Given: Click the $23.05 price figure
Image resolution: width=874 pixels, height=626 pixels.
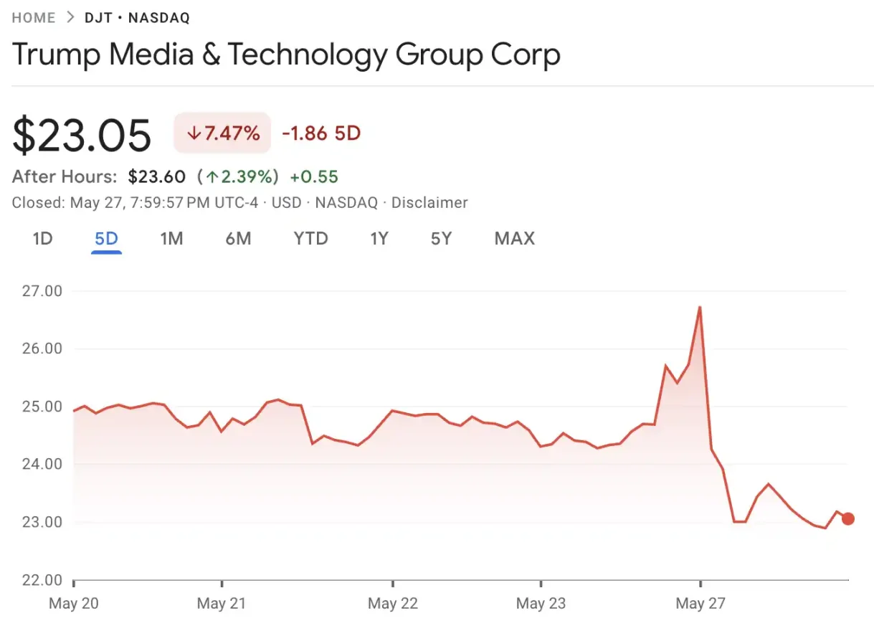Looking at the screenshot, I should tap(82, 135).
